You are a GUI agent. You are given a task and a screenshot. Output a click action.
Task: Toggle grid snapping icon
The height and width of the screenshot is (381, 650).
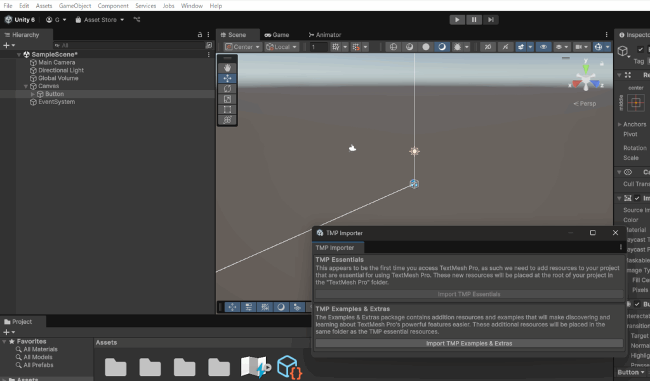355,47
